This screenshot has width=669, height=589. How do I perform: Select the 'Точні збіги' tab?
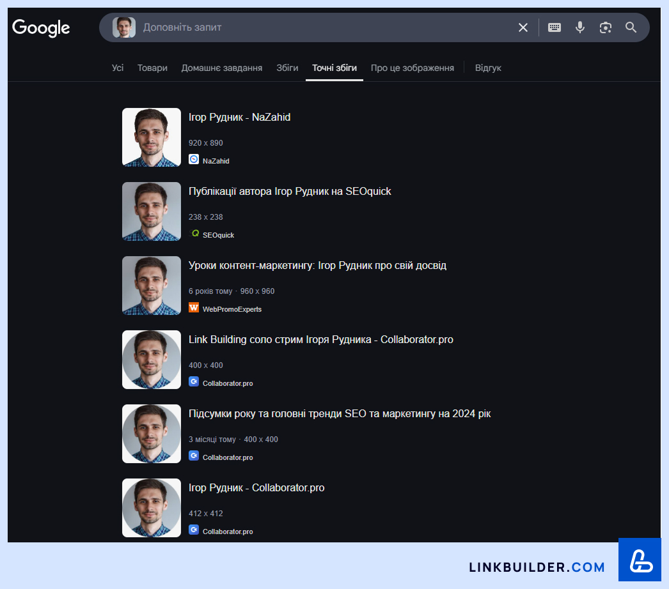(334, 68)
